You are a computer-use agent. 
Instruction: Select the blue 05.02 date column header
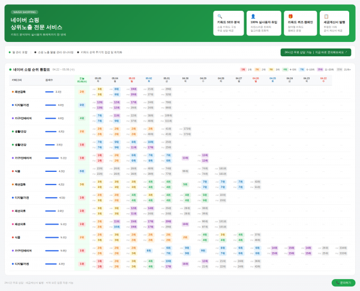pyautogui.click(x=149, y=80)
